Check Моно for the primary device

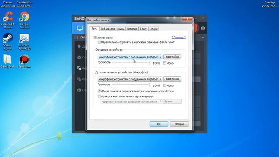pos(165,63)
